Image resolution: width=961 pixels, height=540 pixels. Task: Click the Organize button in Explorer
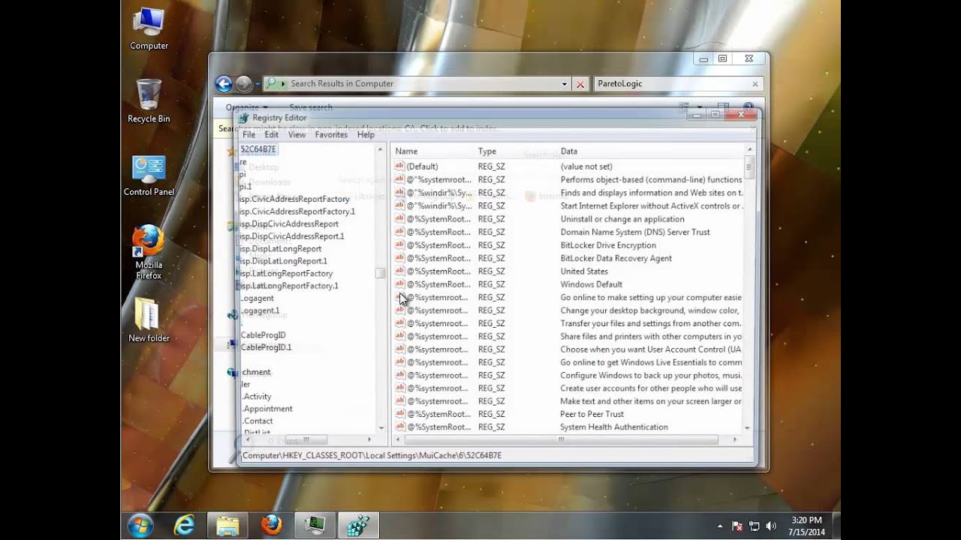tap(246, 108)
